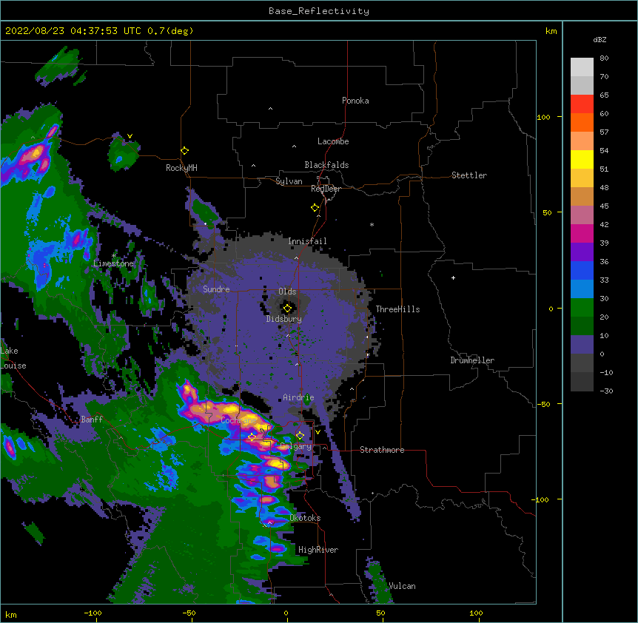Click the green 30 dBZ legend swatch
638x623 pixels.
click(x=582, y=308)
